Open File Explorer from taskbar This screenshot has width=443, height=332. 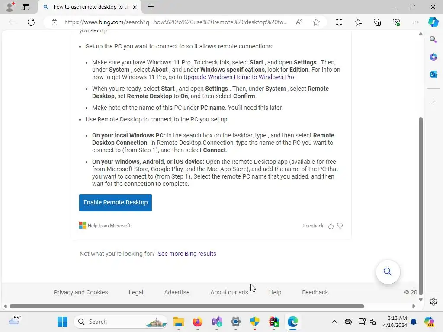pos(178,322)
